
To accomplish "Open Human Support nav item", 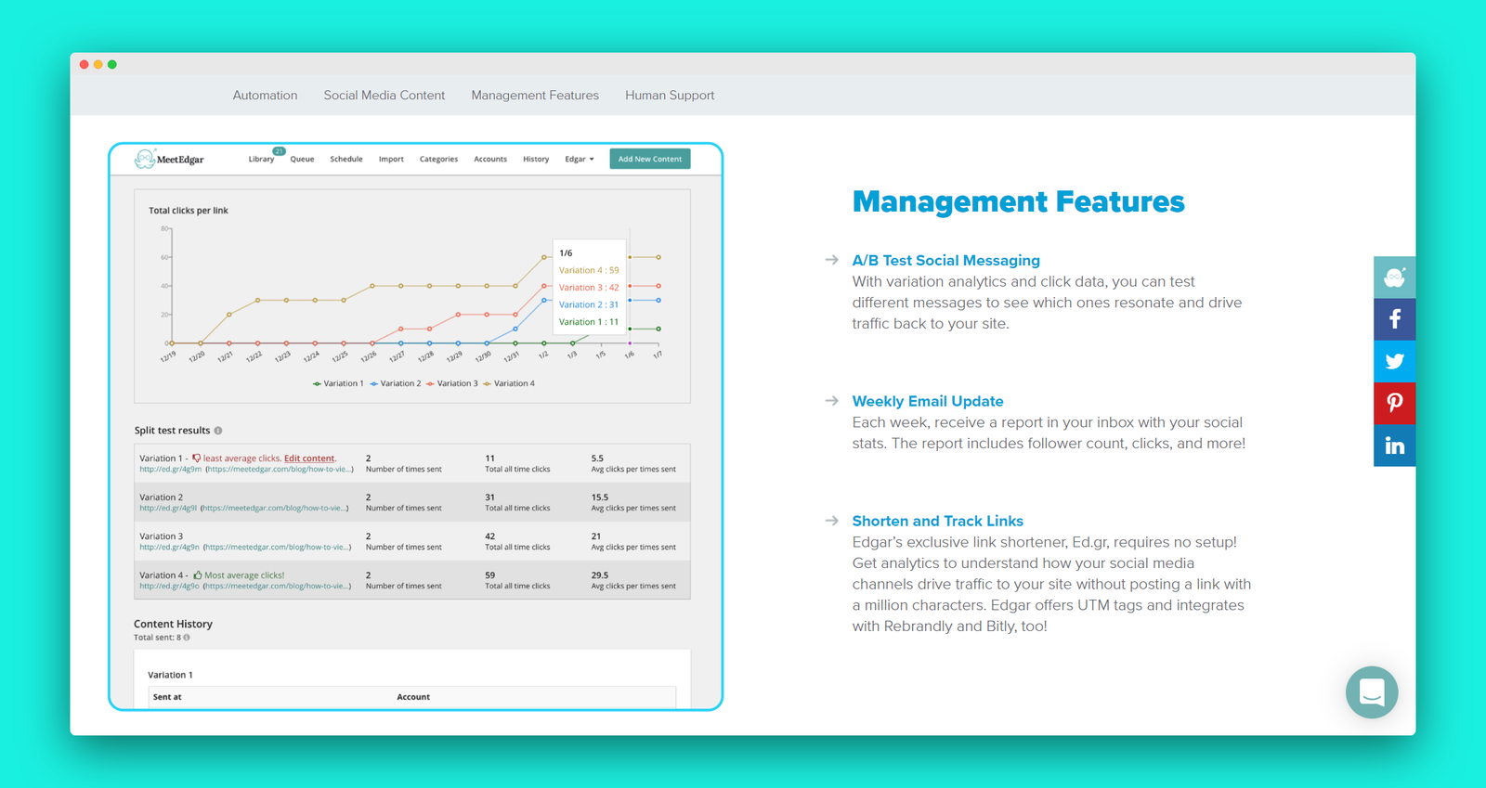I will pyautogui.click(x=670, y=96).
